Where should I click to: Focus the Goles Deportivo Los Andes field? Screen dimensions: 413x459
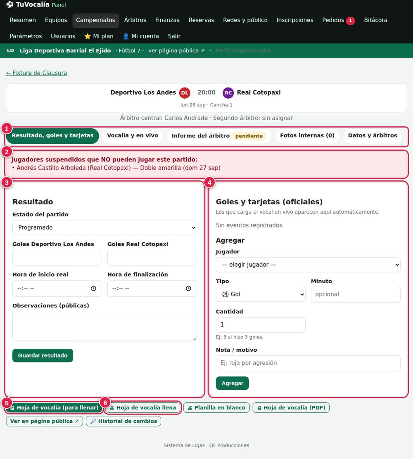[57, 258]
